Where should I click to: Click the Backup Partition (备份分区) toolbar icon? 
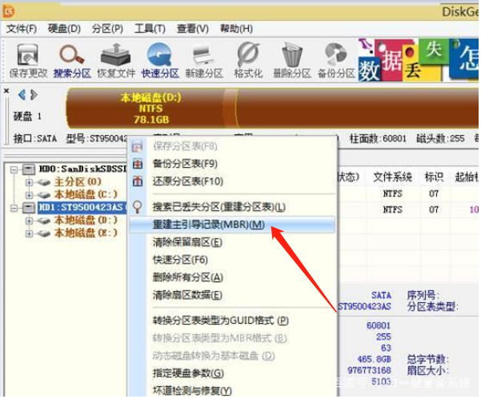(335, 55)
